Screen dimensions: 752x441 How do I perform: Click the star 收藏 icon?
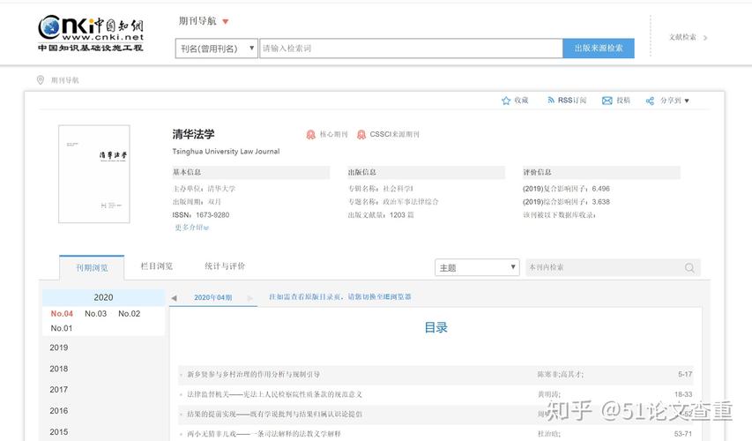tap(505, 101)
